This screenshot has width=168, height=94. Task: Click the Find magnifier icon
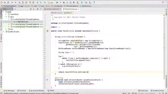(30, 2)
